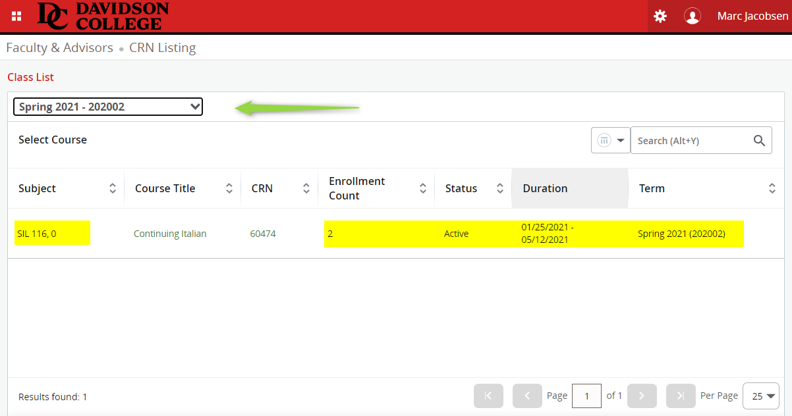This screenshot has width=792, height=416.
Task: Open the Faculty & Advisors breadcrumb
Action: tap(60, 47)
